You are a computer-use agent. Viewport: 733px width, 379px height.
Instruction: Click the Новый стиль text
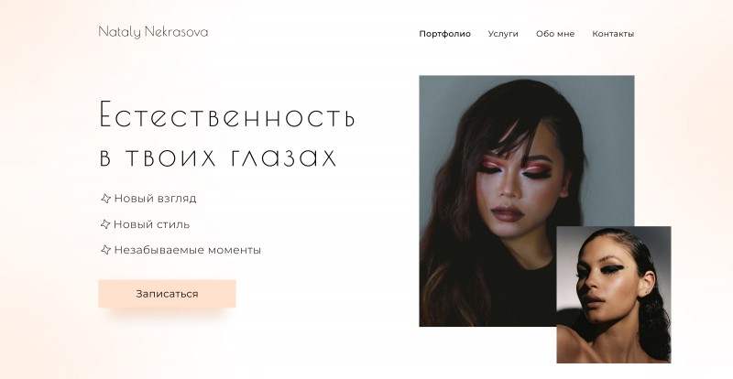[152, 224]
